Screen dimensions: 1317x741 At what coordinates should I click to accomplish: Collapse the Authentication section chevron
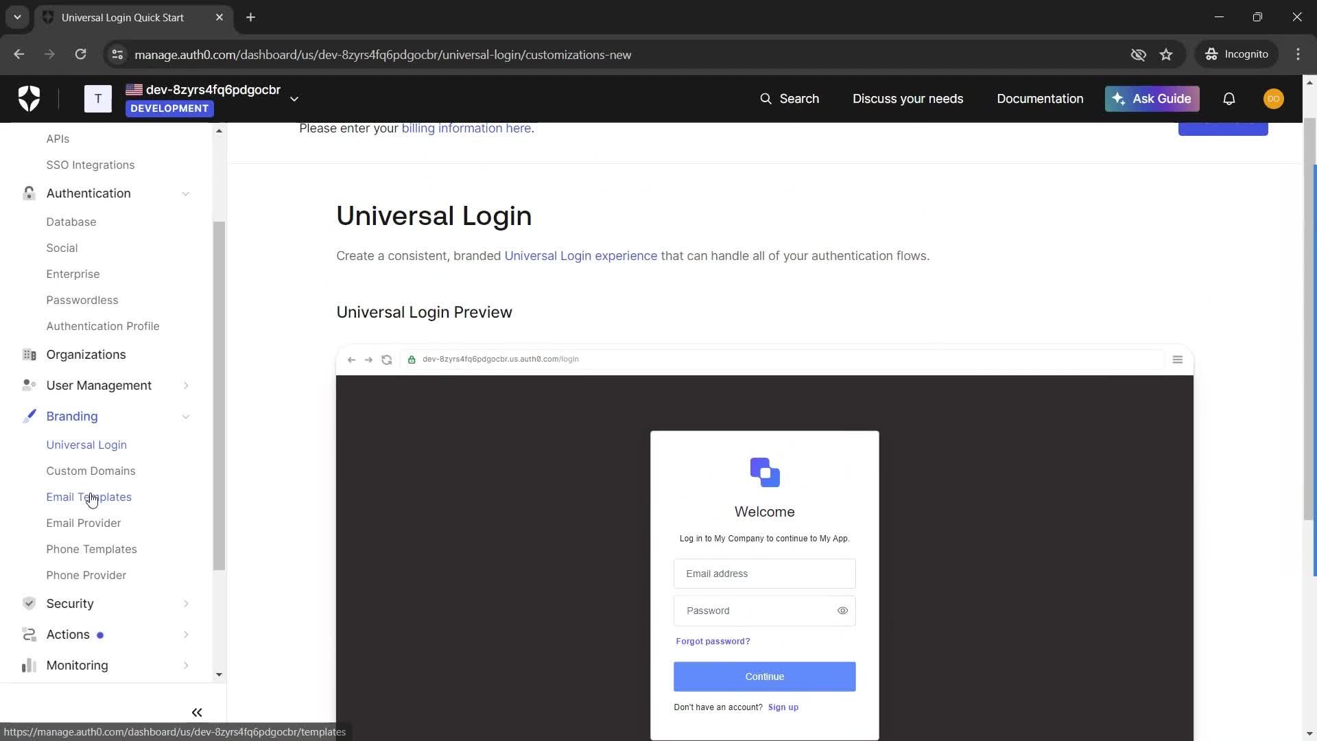point(186,193)
